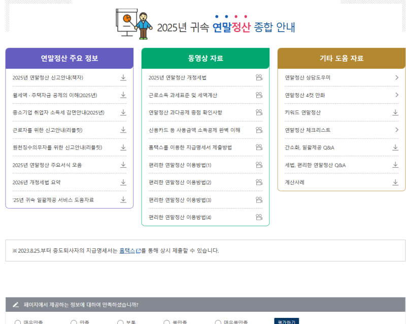
Task: Open 2026년 개정세법 요약 link text
Action: point(37,183)
